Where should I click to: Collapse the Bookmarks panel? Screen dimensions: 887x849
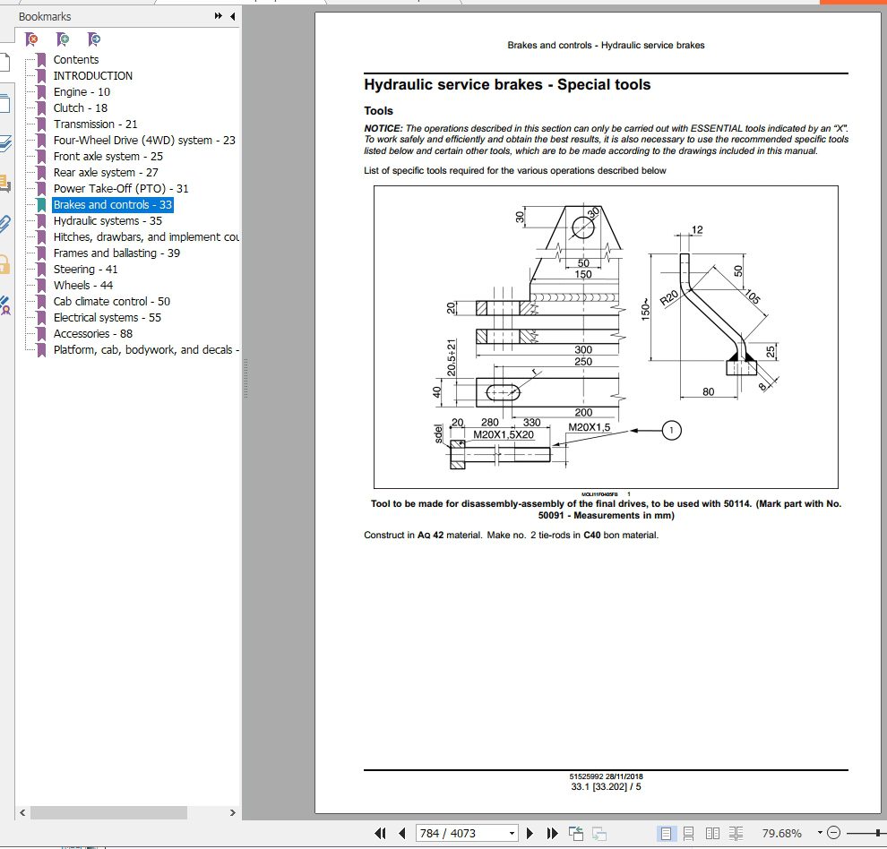233,16
